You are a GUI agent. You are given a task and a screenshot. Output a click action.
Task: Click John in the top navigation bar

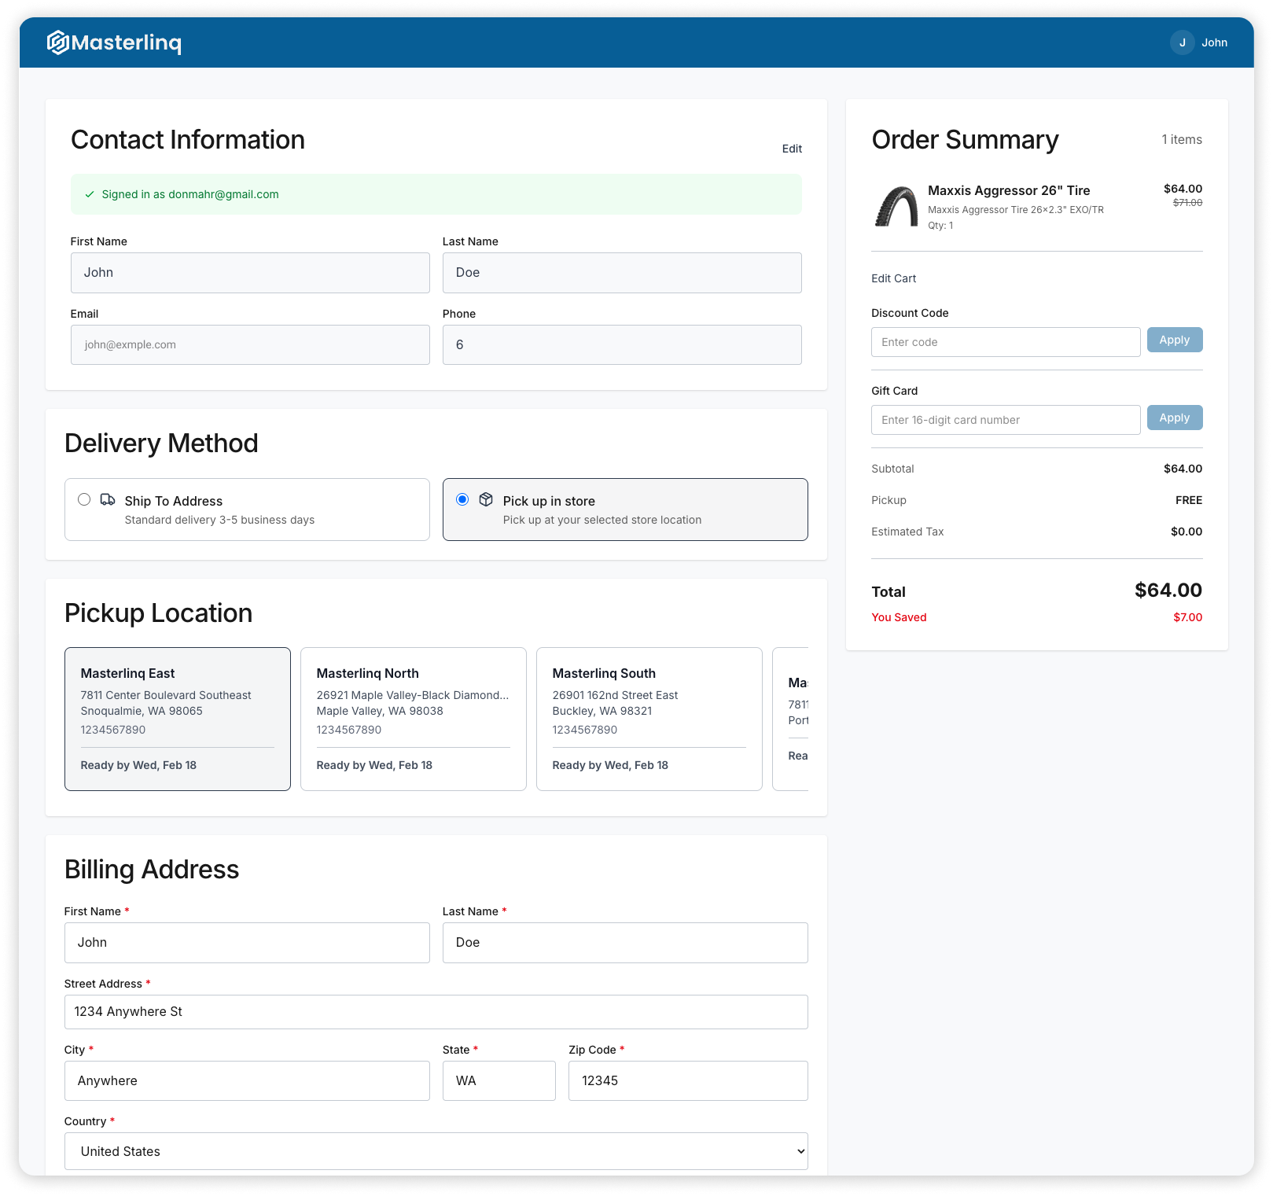[1215, 42]
